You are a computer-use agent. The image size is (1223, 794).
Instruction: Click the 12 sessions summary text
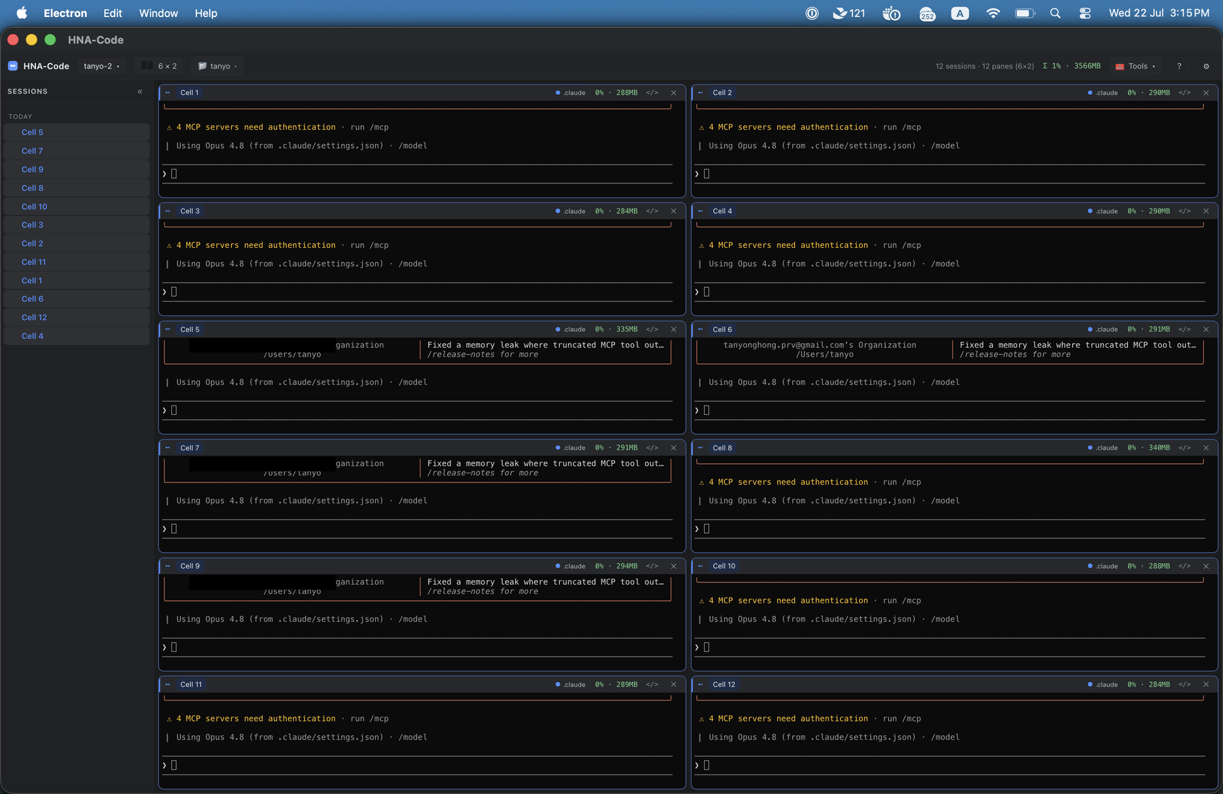coord(985,67)
